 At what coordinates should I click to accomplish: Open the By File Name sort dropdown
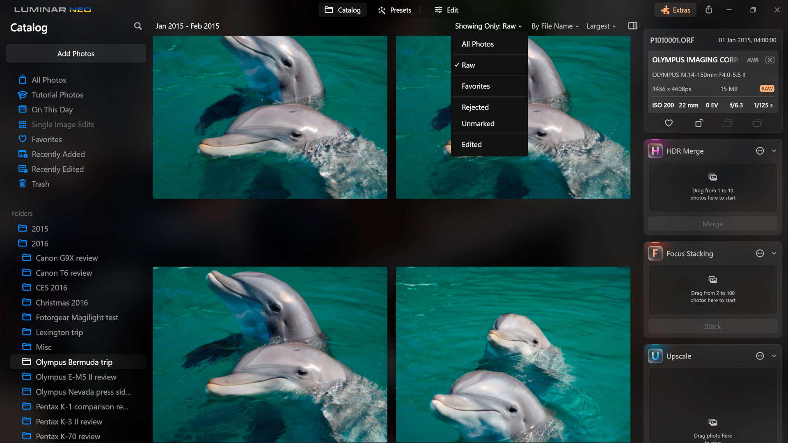pos(555,26)
